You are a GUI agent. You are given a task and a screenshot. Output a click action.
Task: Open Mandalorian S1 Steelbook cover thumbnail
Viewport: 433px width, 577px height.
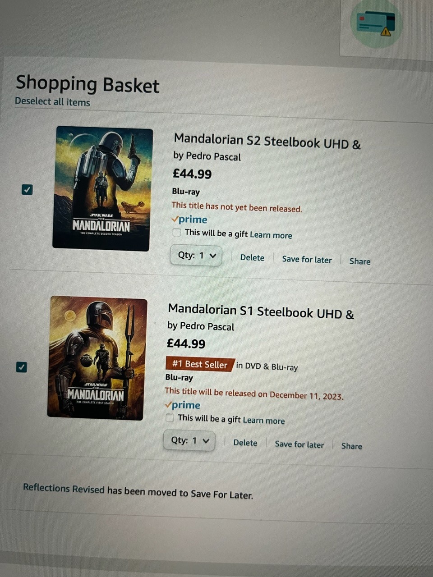(x=97, y=358)
